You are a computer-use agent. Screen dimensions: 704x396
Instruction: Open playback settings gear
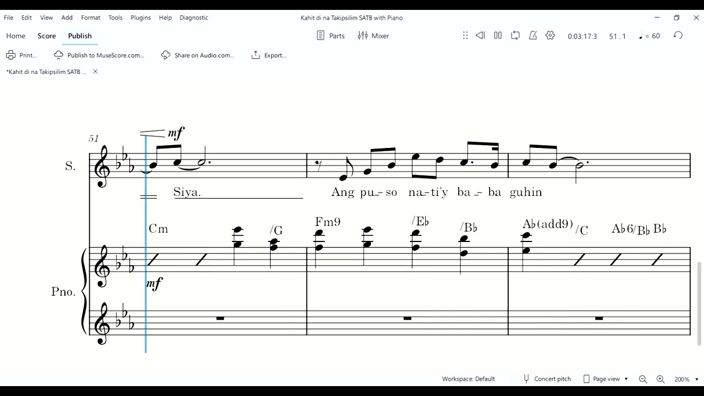[551, 36]
